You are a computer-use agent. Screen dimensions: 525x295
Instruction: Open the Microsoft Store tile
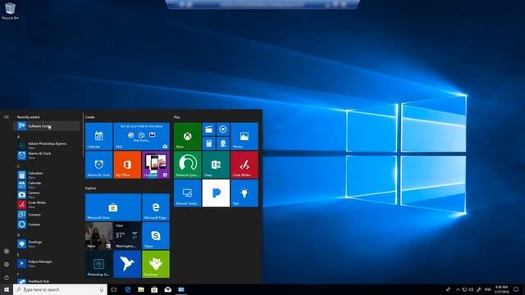click(x=113, y=207)
